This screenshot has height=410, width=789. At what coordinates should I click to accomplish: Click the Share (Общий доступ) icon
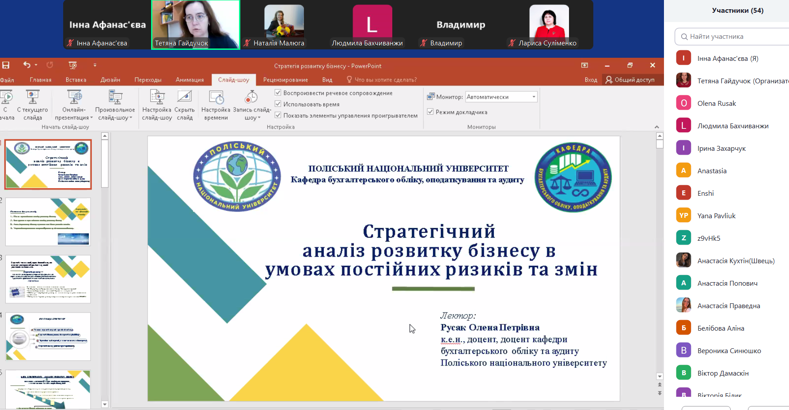pyautogui.click(x=609, y=80)
